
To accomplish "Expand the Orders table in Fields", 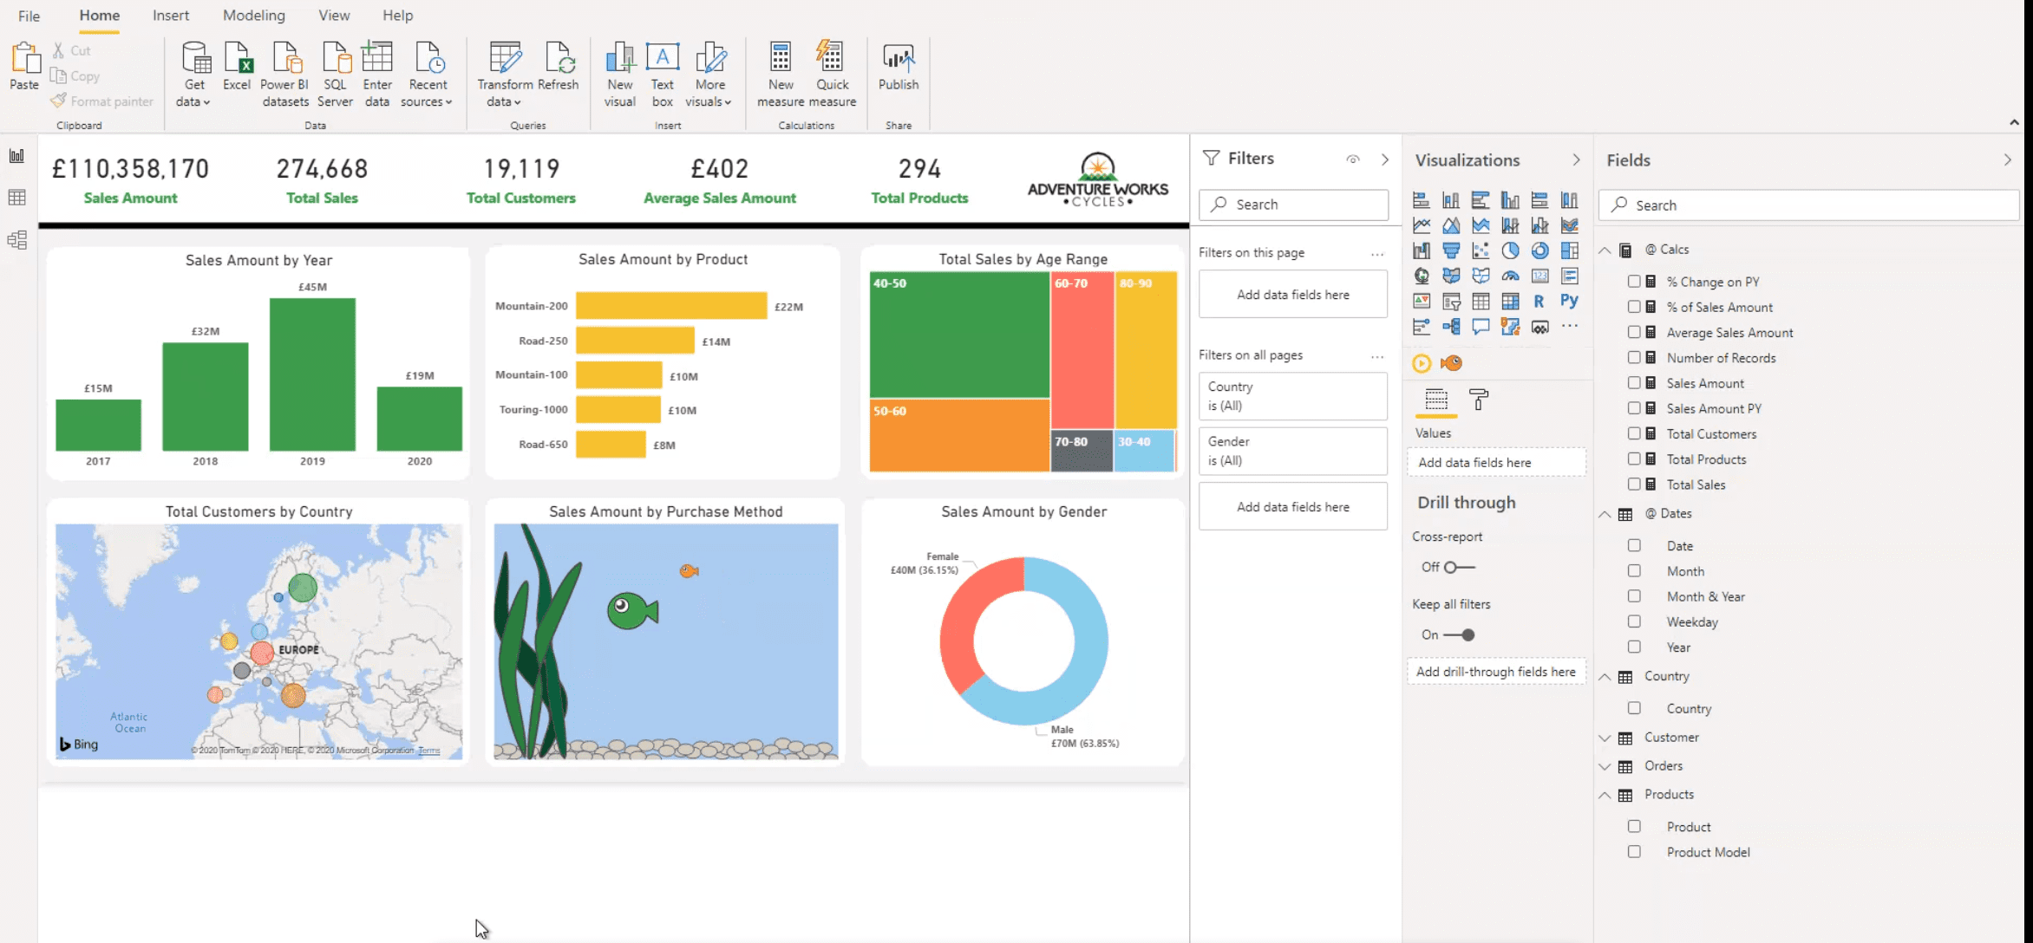I will [x=1605, y=766].
